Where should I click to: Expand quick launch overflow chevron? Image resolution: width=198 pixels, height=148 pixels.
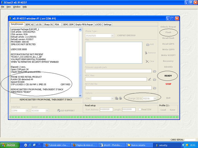[x=39, y=144]
